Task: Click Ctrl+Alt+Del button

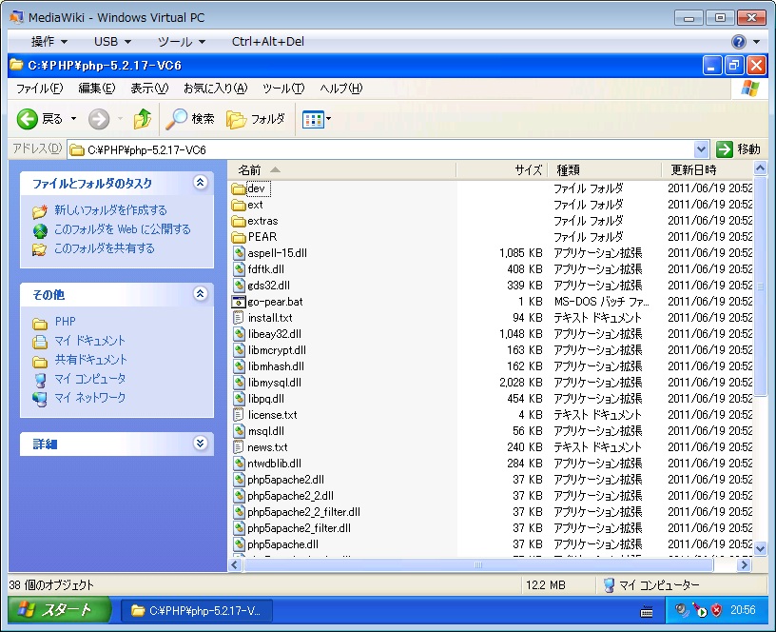Action: point(268,42)
